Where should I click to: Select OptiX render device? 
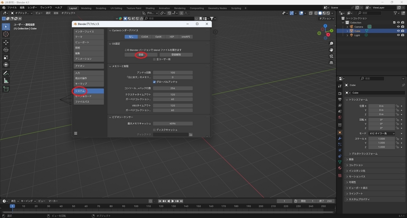point(158,37)
